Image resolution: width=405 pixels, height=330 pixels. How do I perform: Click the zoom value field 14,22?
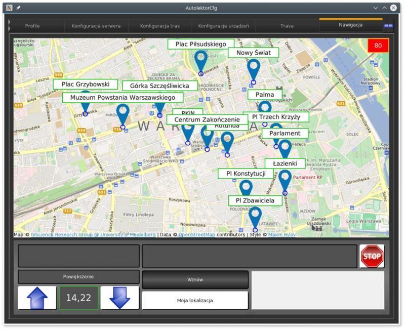click(78, 298)
